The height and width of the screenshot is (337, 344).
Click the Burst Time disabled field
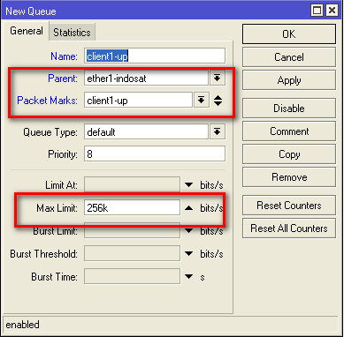point(132,276)
